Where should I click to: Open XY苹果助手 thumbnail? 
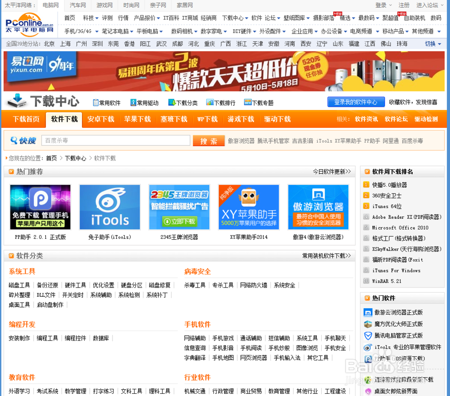(248, 207)
